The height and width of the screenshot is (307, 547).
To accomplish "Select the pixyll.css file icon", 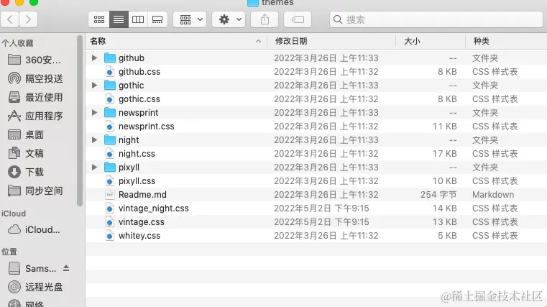I will click(110, 180).
